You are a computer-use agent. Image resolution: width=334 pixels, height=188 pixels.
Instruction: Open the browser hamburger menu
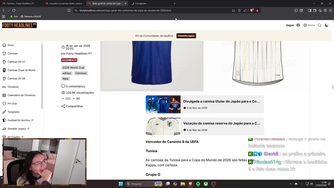(331, 10)
